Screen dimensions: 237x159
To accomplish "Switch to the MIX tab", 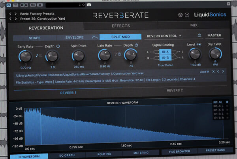I will click(x=194, y=25).
